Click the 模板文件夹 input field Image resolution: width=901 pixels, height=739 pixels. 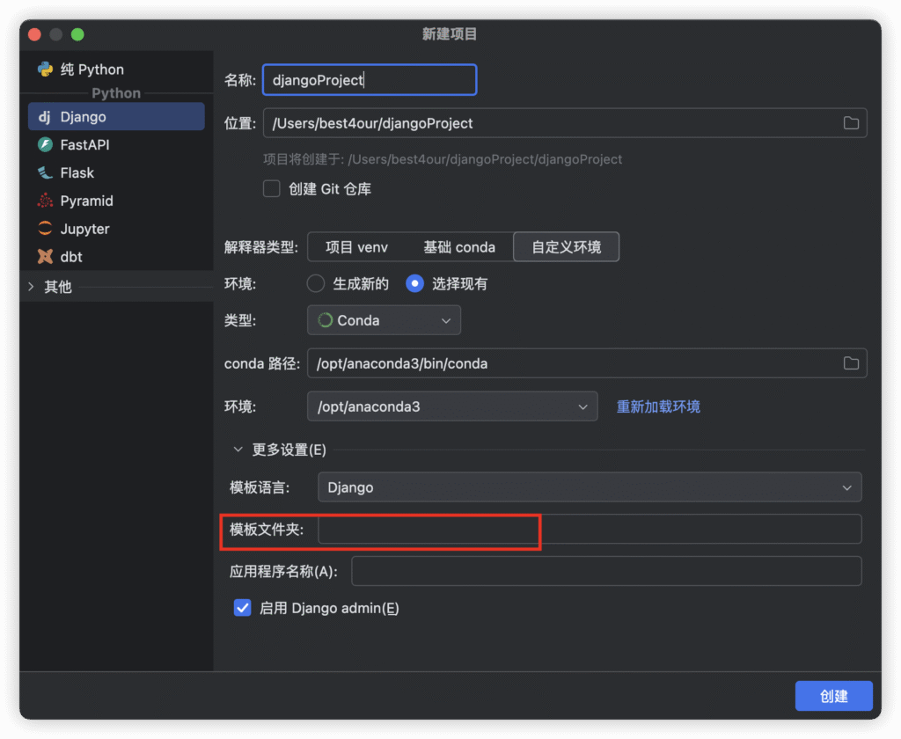[x=589, y=530]
